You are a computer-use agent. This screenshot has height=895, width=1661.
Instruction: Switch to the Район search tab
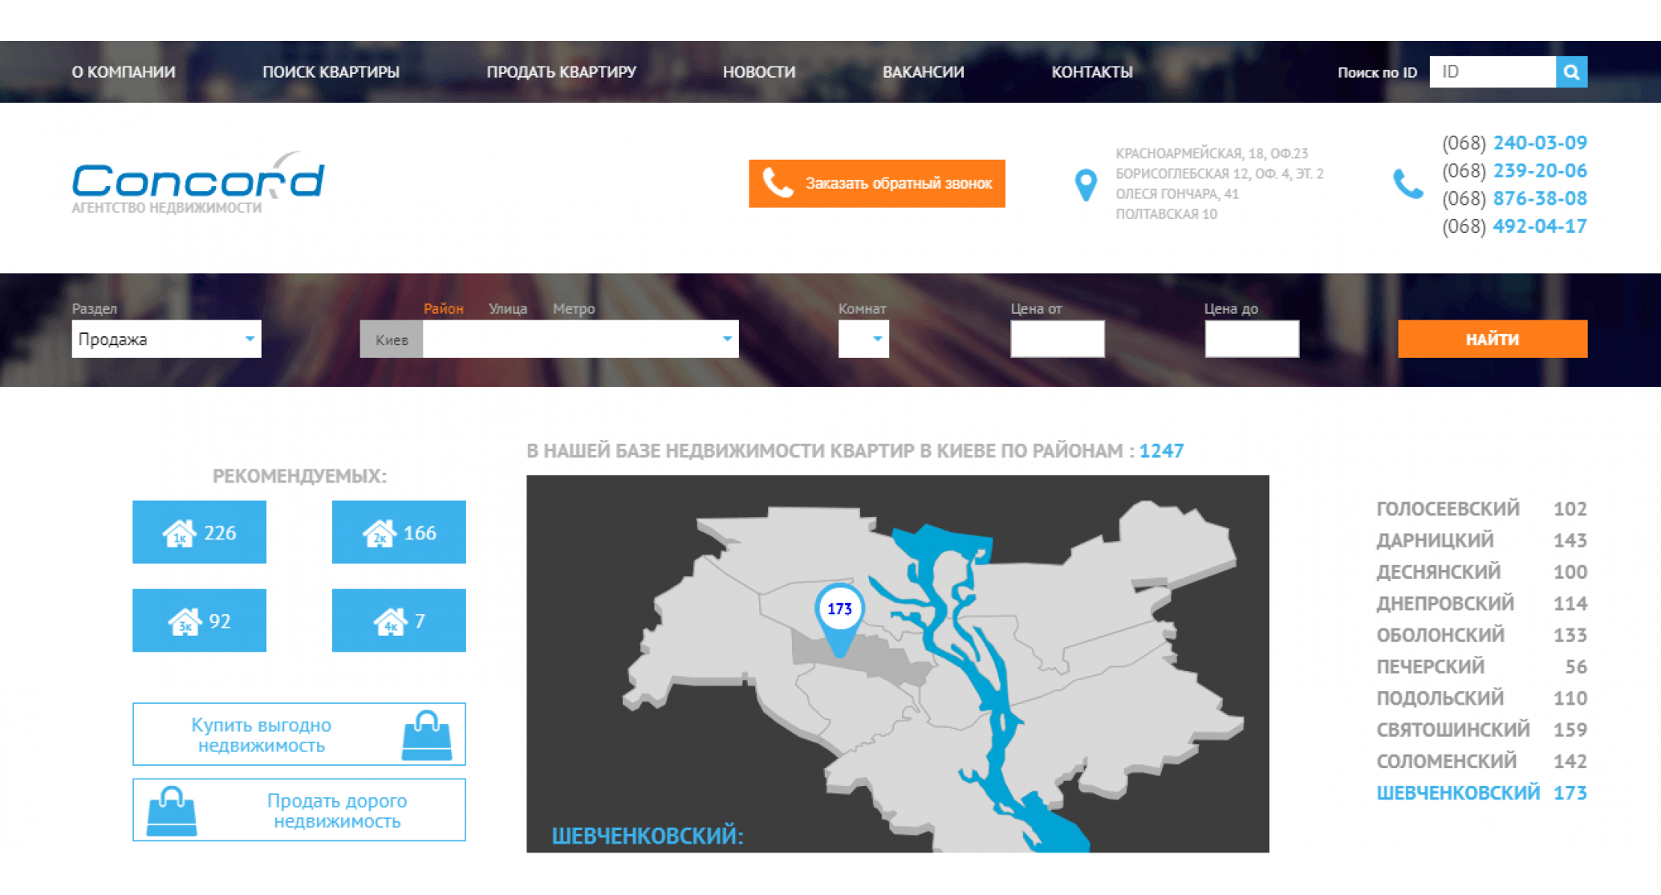coord(443,308)
